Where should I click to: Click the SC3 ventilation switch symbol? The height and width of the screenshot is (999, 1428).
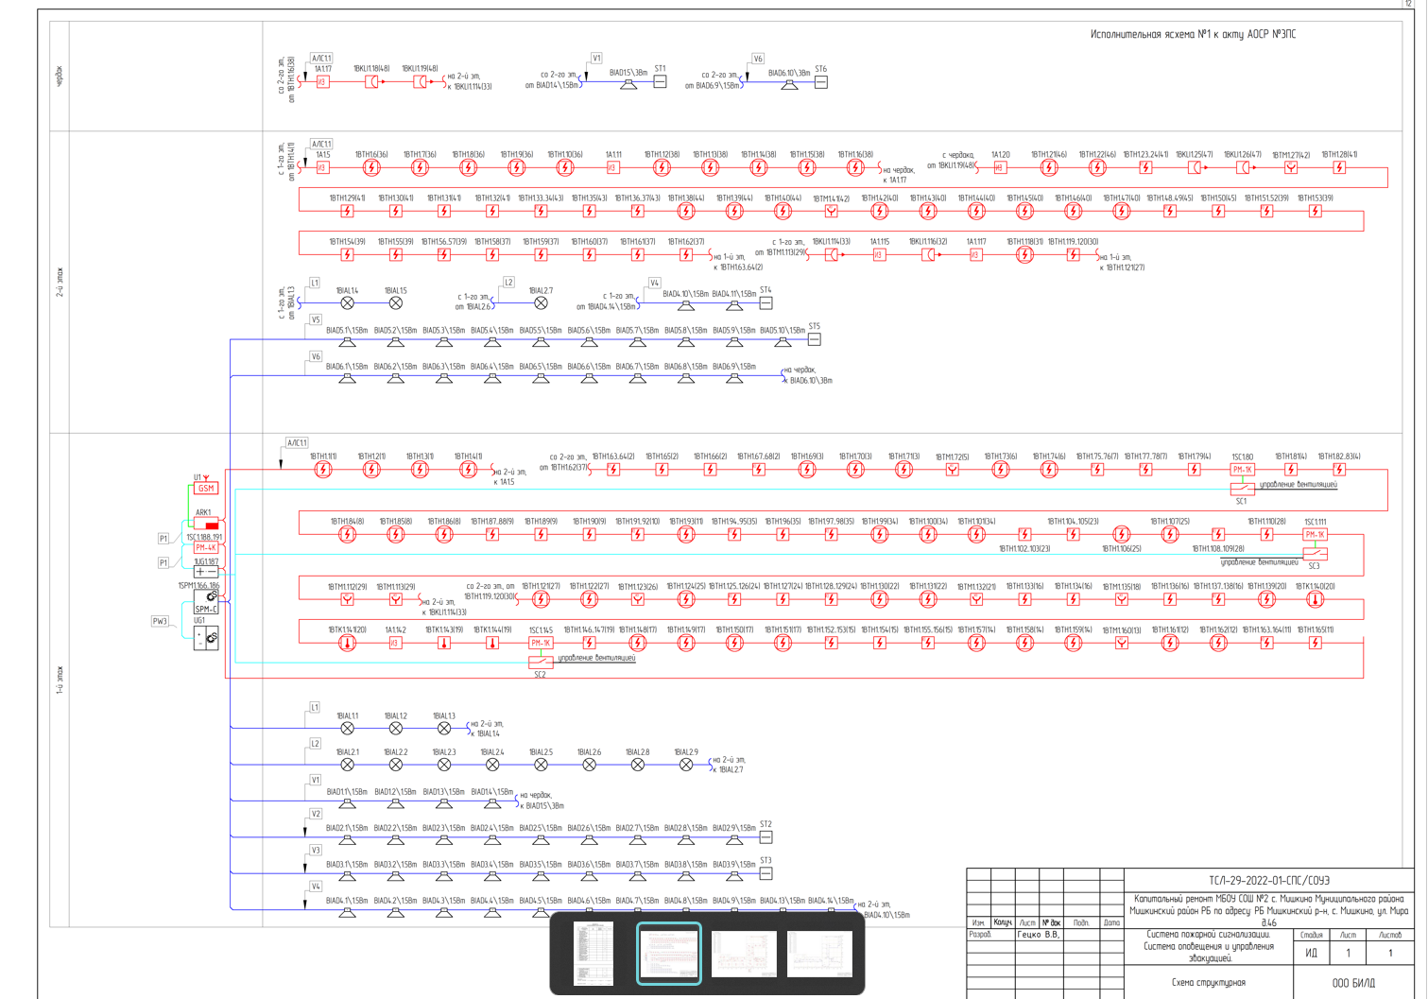(1315, 554)
